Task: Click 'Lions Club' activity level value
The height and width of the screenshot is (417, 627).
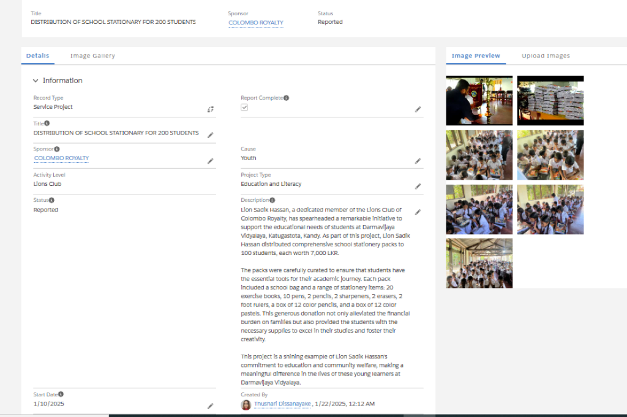Action: (x=47, y=184)
